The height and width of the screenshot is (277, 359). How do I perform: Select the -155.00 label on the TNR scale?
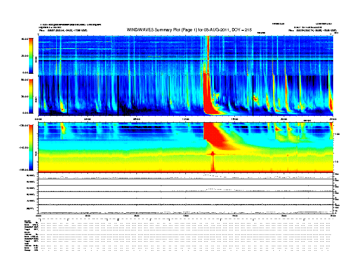pos(24,170)
